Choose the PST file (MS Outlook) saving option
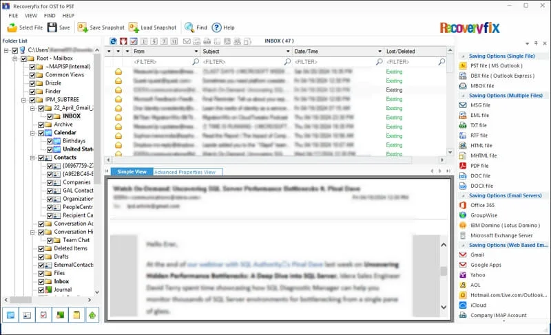551x335 pixels. tap(496, 65)
